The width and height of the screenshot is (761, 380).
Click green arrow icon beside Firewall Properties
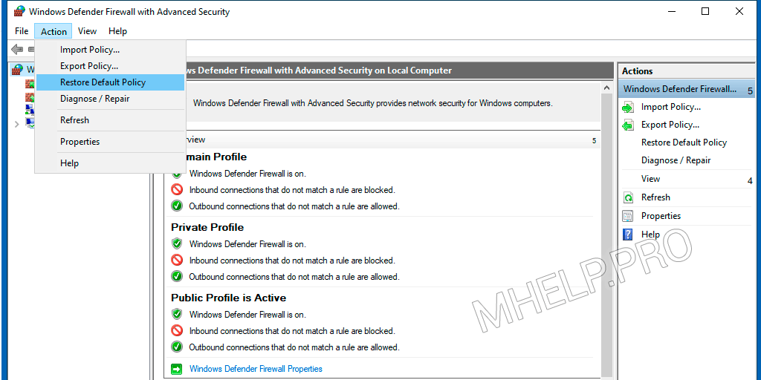tap(177, 369)
